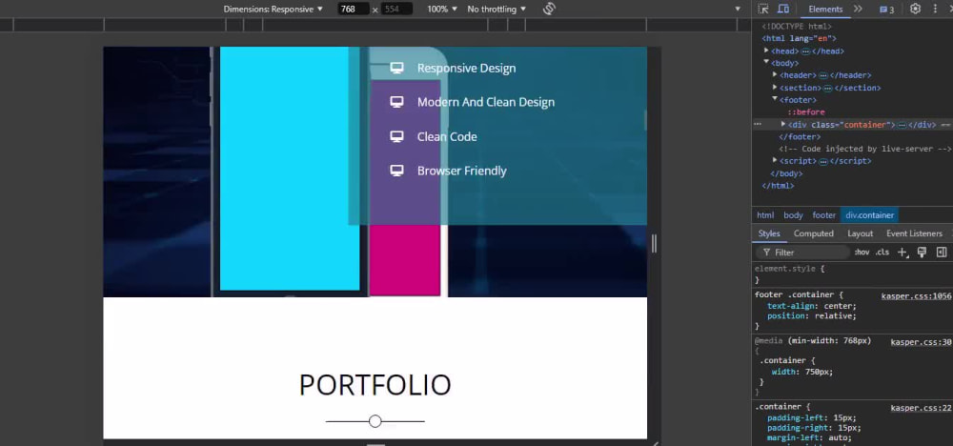Open the No throttling dropdown

pos(497,10)
